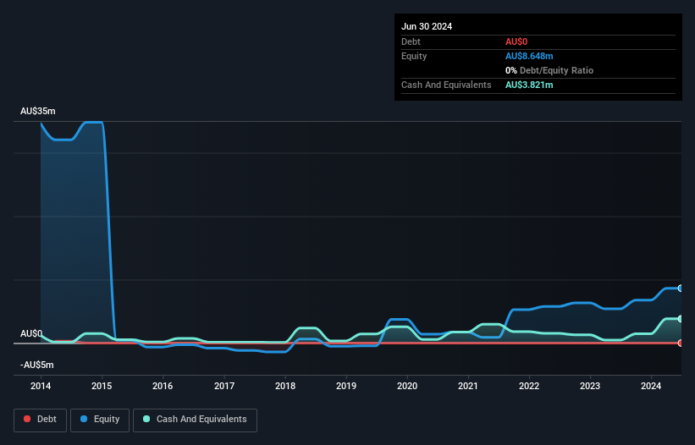Click the AU$0 y-axis label
This screenshot has width=695, height=445.
(31, 333)
